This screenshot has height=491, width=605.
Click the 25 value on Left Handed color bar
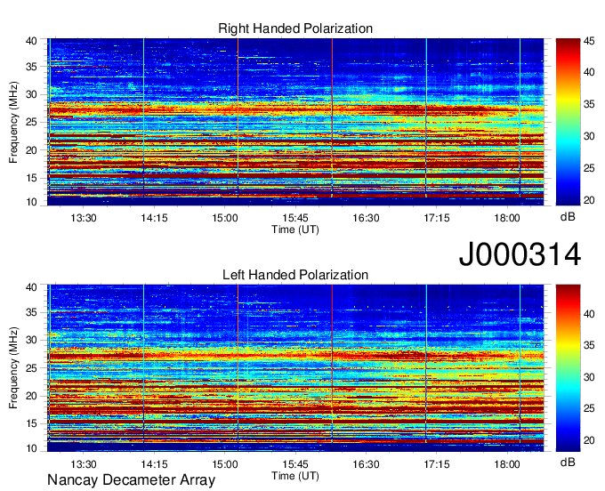click(589, 408)
